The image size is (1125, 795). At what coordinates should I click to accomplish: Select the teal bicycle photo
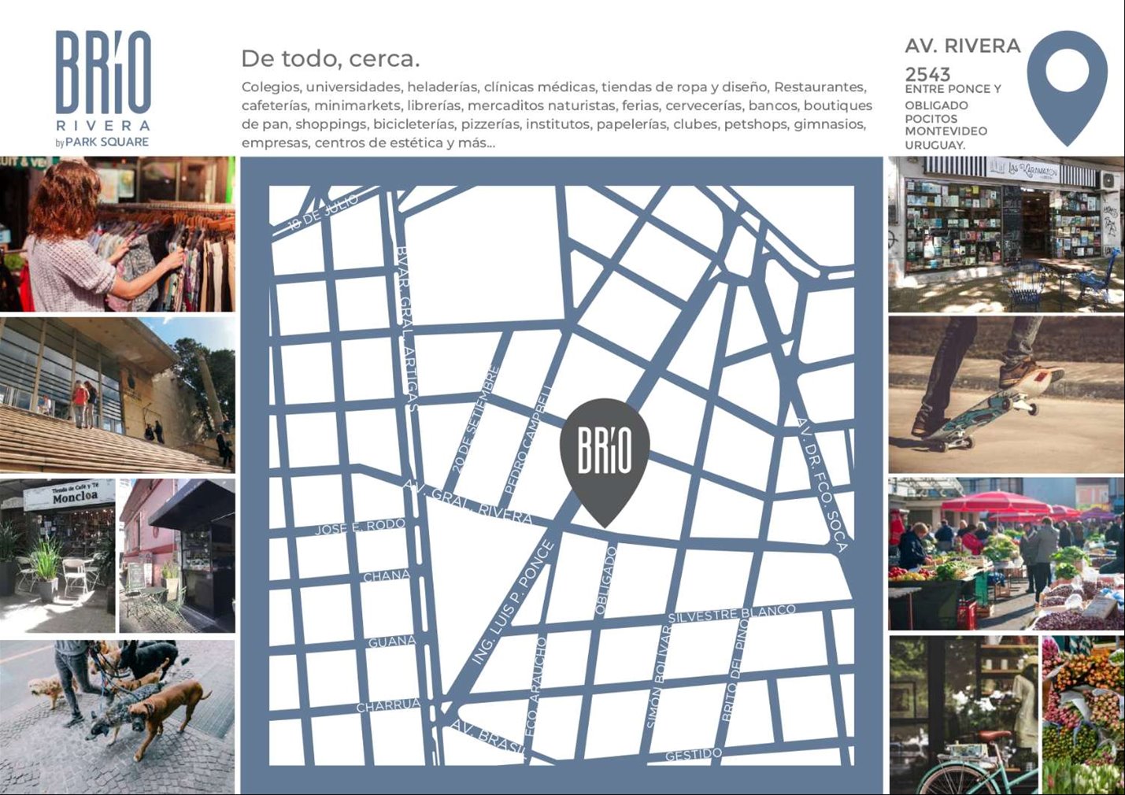964,715
